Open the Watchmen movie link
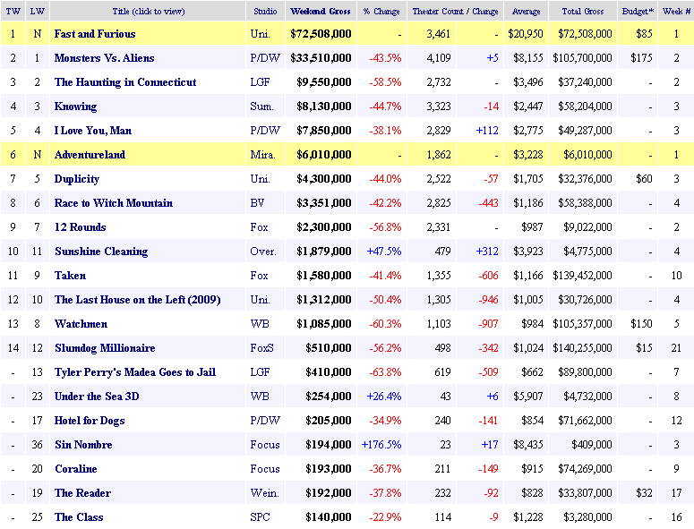The height and width of the screenshot is (529, 694). [x=81, y=324]
